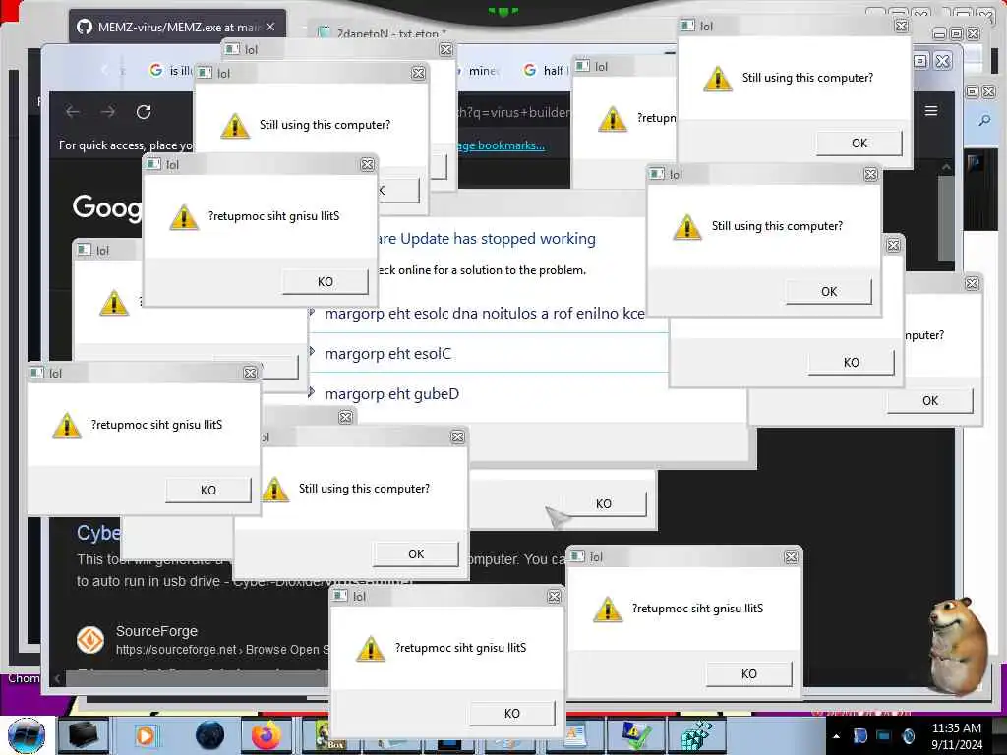The width and height of the screenshot is (1007, 755).
Task: Click the horizontal scrollbar left arrow
Action: tap(57, 678)
